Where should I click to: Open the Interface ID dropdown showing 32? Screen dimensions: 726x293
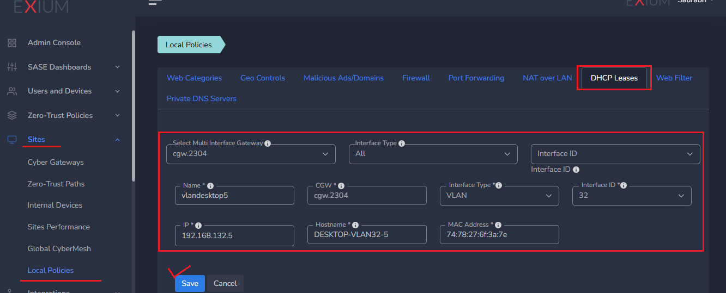[631, 196]
